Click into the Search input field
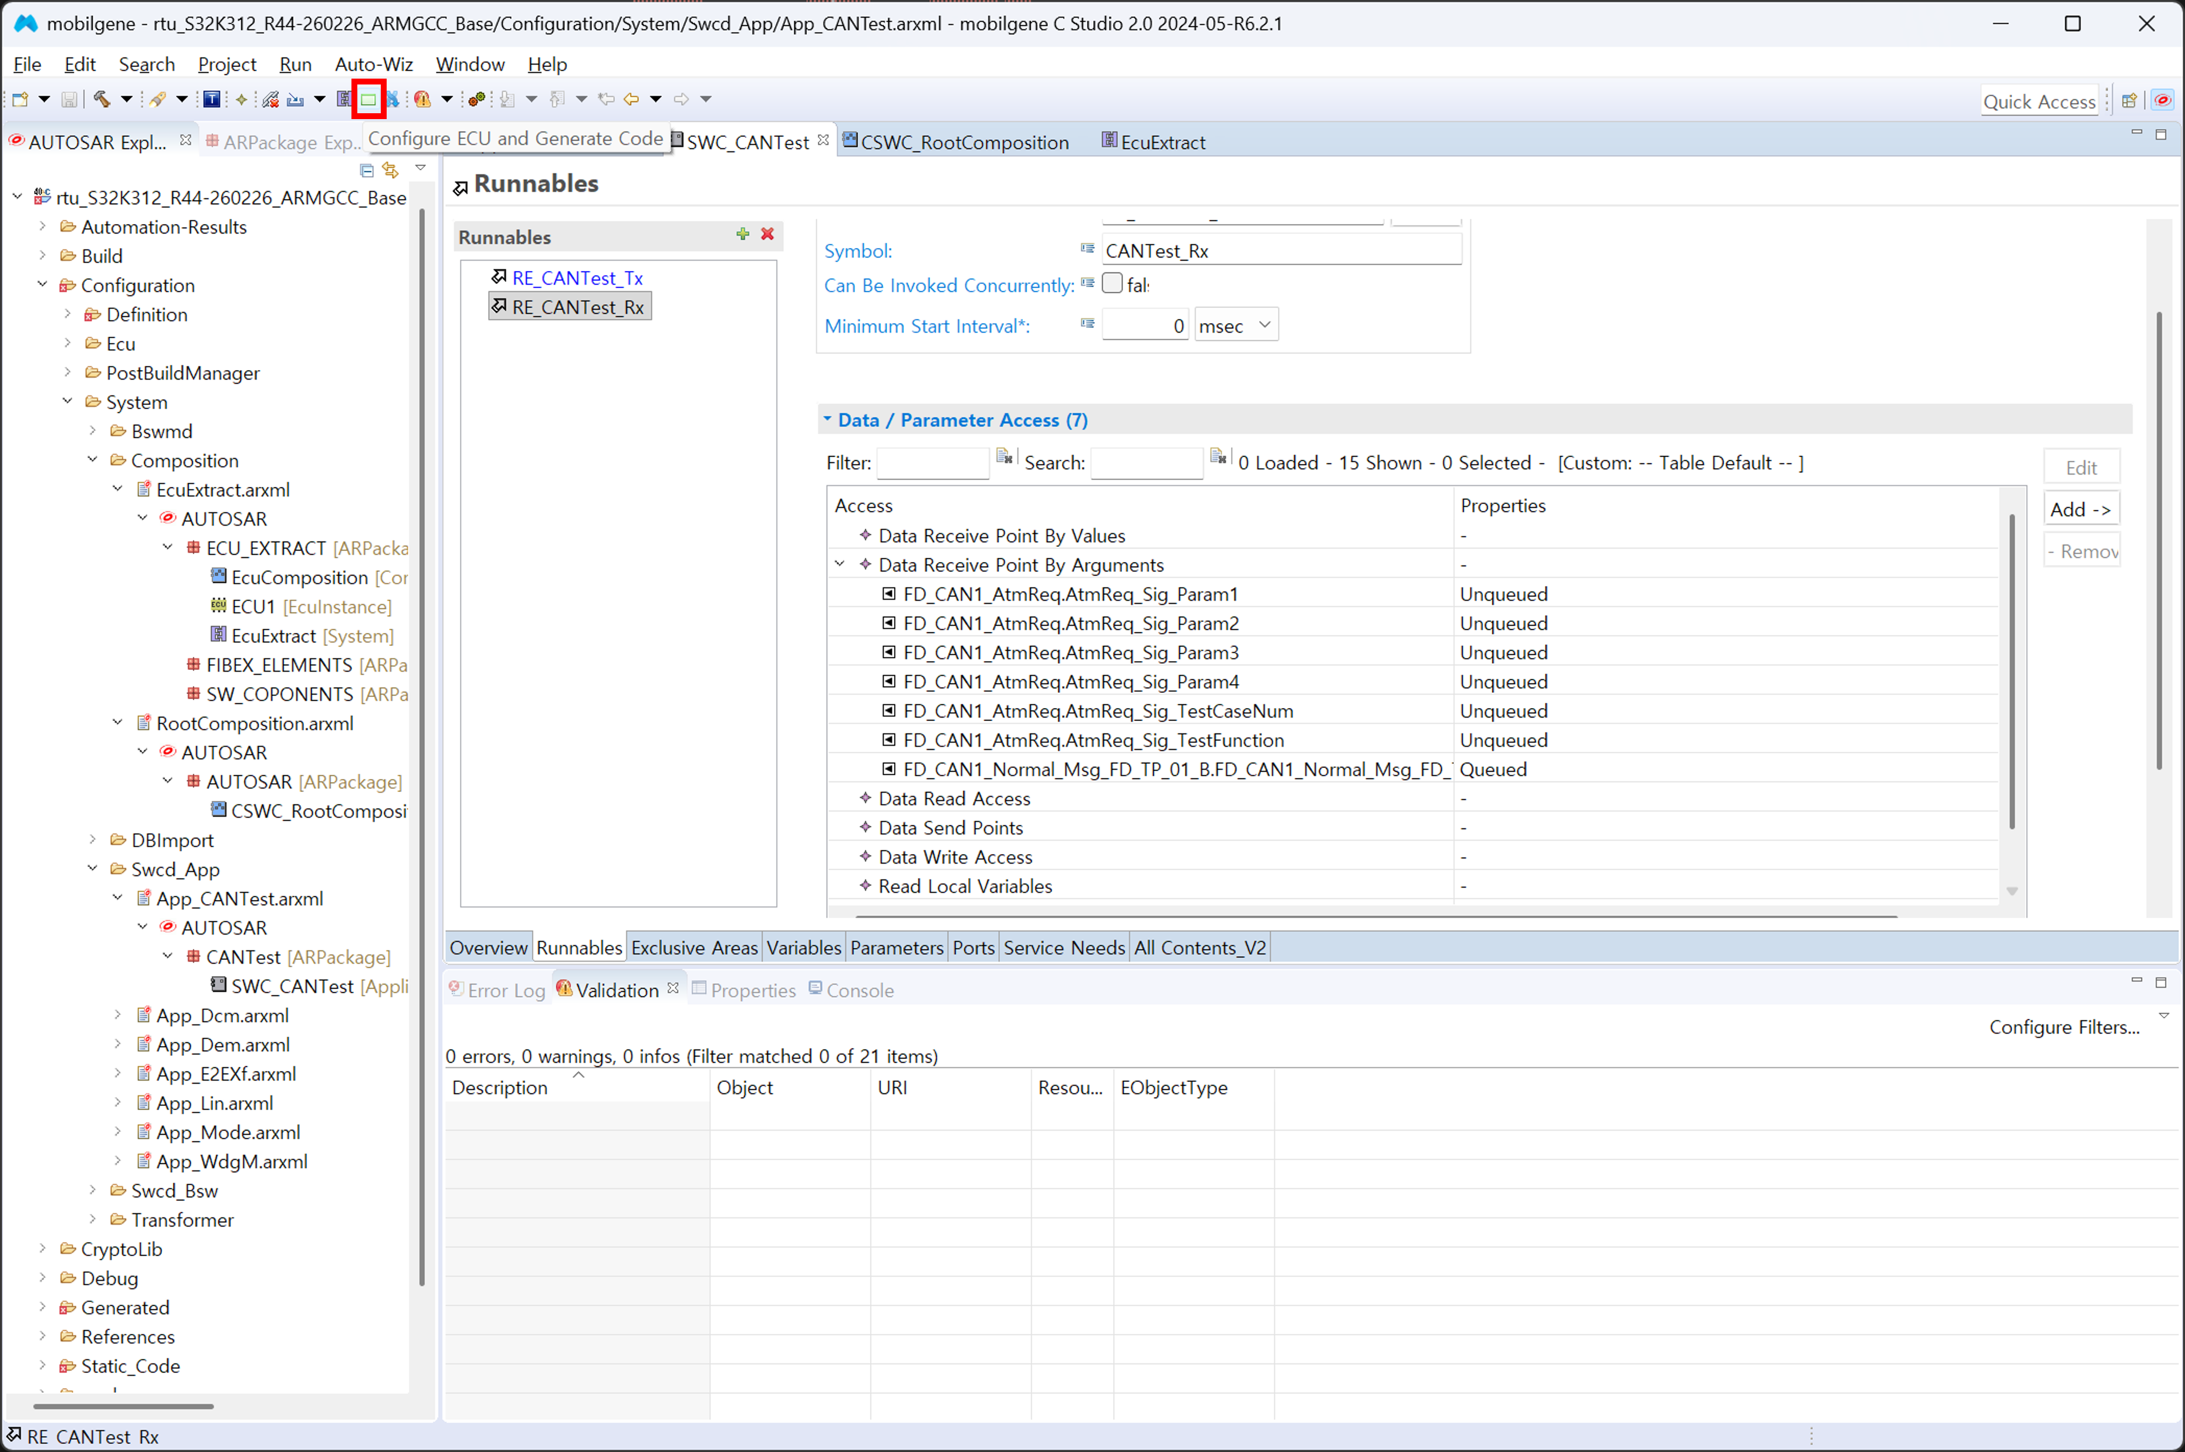 tap(1146, 462)
